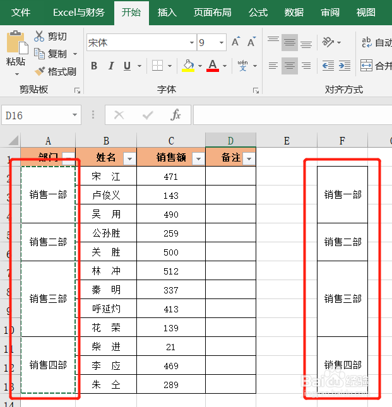Open the font size 9 dropdown
The height and width of the screenshot is (407, 392).
(x=222, y=42)
